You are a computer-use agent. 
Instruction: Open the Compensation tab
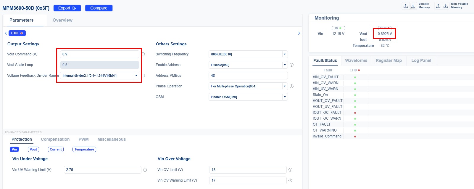pyautogui.click(x=55, y=139)
